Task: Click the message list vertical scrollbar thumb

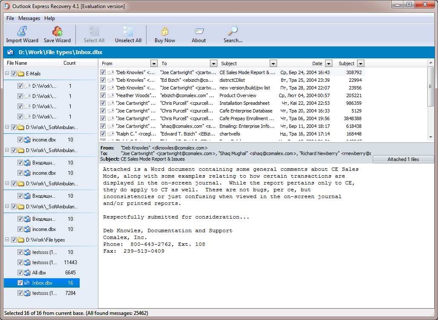Action: [x=431, y=86]
